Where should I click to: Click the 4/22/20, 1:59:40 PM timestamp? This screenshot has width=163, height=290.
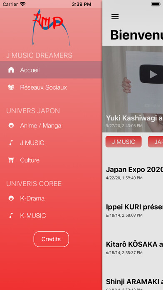coord(124,178)
